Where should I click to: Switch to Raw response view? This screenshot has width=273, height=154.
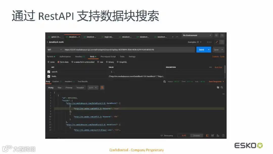click(x=60, y=88)
